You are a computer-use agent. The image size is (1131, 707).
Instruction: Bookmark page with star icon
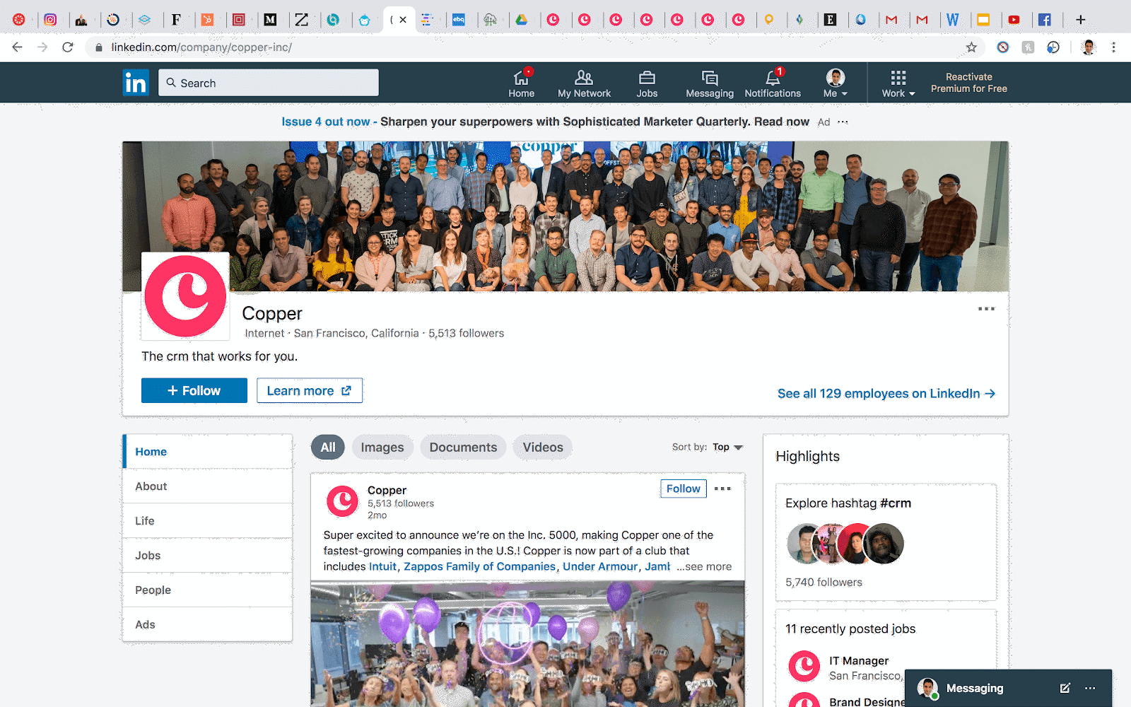point(971,47)
